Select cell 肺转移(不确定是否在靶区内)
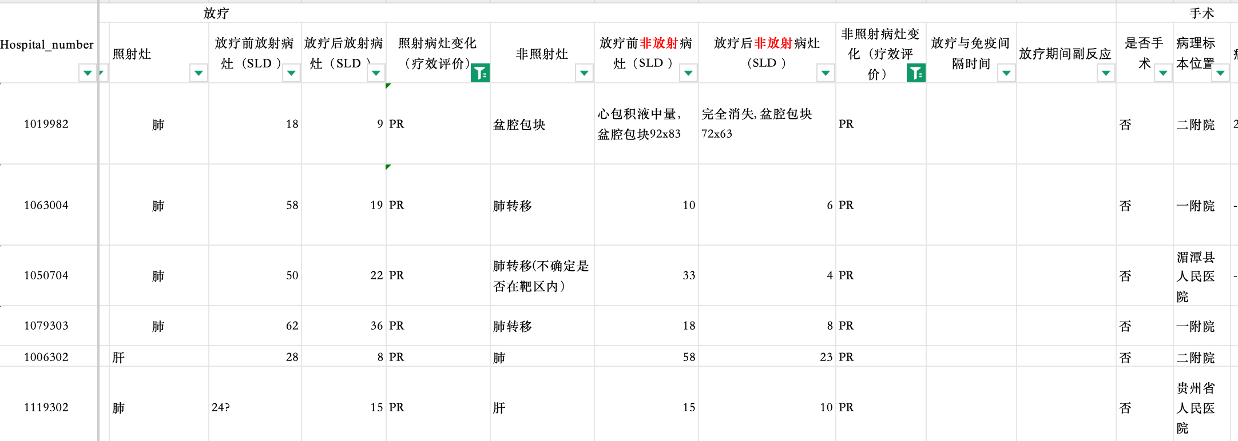The height and width of the screenshot is (441, 1238). (541, 276)
